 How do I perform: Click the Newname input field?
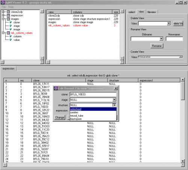click(x=174, y=39)
